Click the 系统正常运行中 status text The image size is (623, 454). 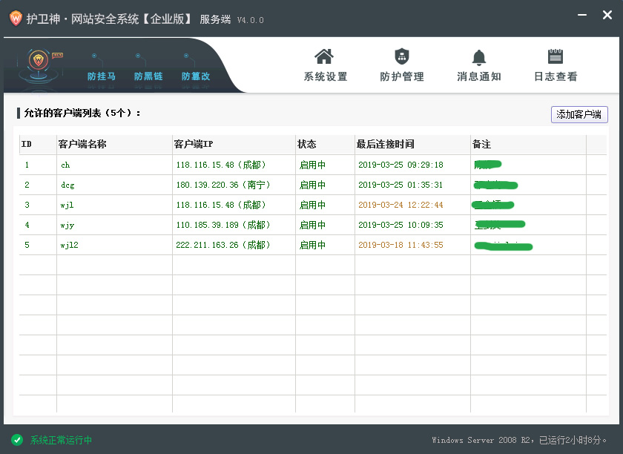tap(61, 440)
